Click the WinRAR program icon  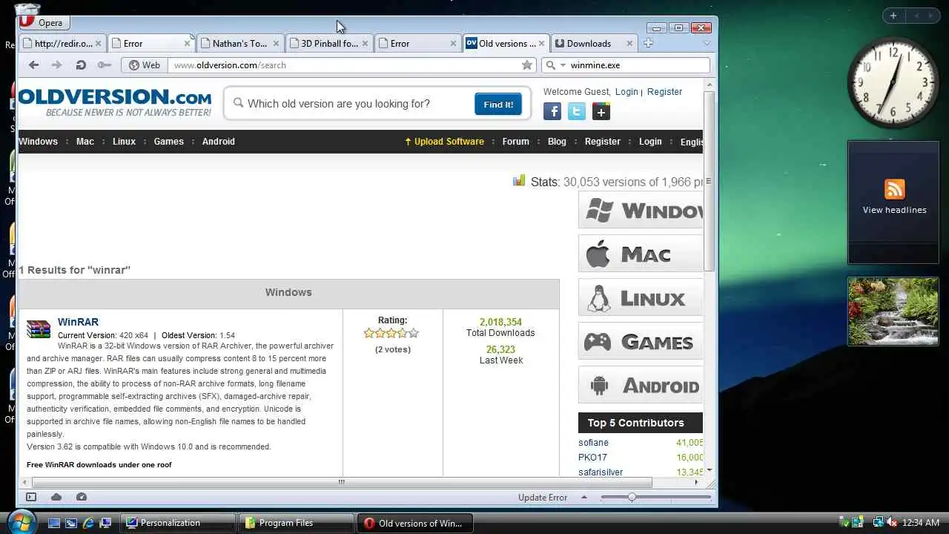coord(39,329)
